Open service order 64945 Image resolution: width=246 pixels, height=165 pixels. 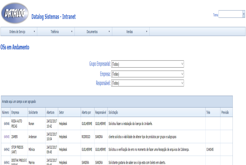7,137
